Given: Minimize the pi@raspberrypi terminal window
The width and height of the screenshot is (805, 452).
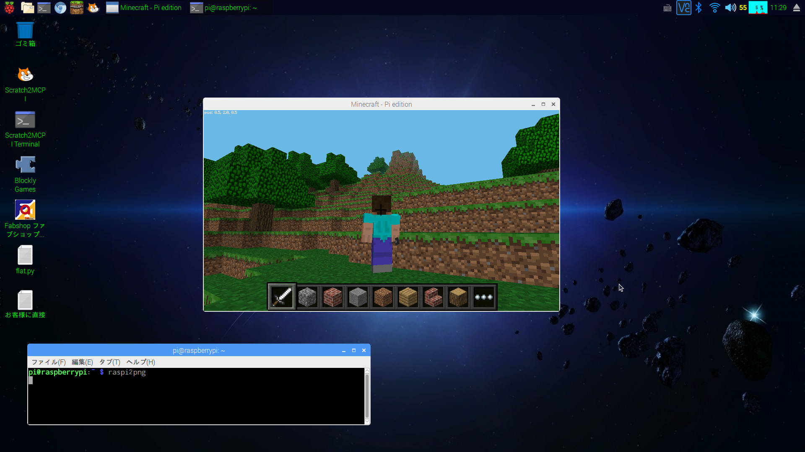Looking at the screenshot, I should [343, 350].
